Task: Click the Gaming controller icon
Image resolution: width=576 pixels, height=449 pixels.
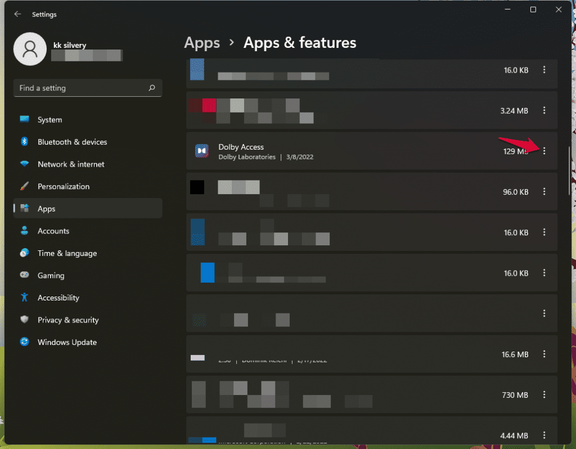Action: tap(24, 276)
